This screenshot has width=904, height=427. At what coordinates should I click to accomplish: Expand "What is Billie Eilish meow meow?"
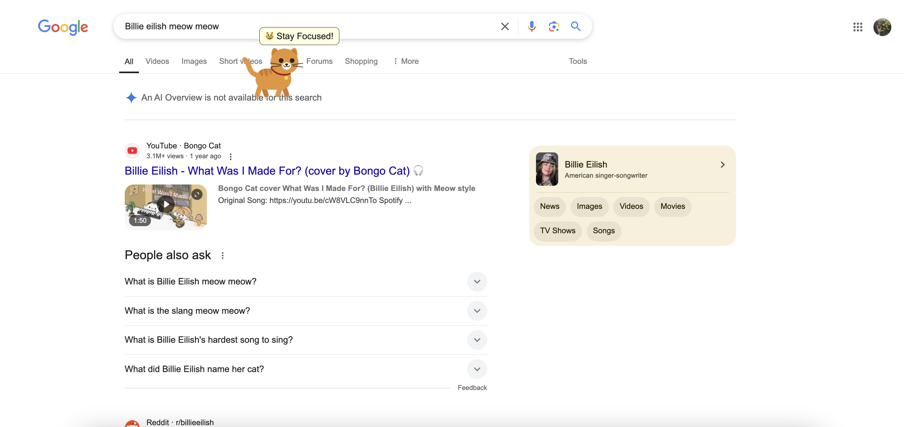[477, 281]
